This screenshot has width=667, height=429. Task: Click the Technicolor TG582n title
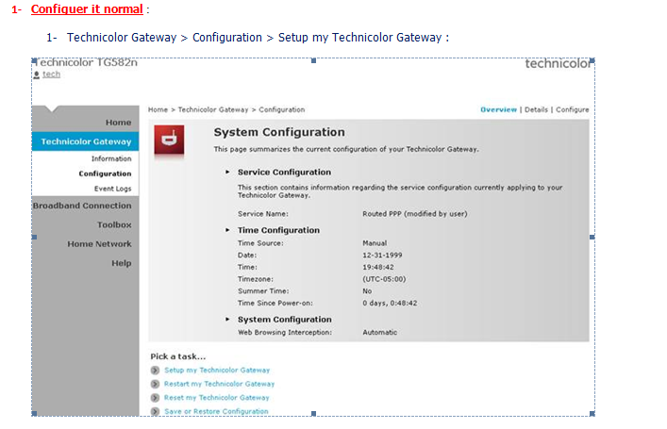(x=86, y=62)
